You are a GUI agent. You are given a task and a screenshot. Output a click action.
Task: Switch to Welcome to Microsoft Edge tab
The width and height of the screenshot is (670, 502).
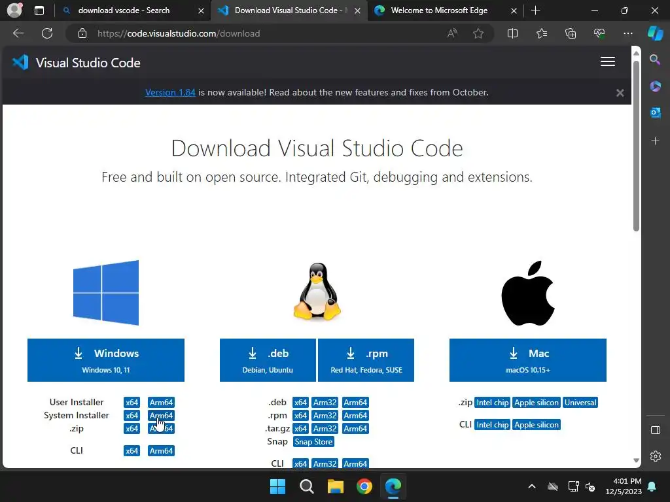tap(439, 10)
